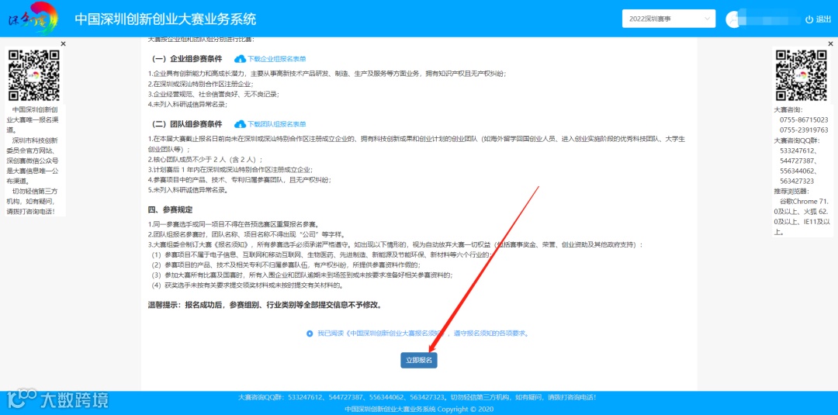Click the 大赛咨询QQ群 label in right panel
The image size is (838, 415).
tap(796, 140)
